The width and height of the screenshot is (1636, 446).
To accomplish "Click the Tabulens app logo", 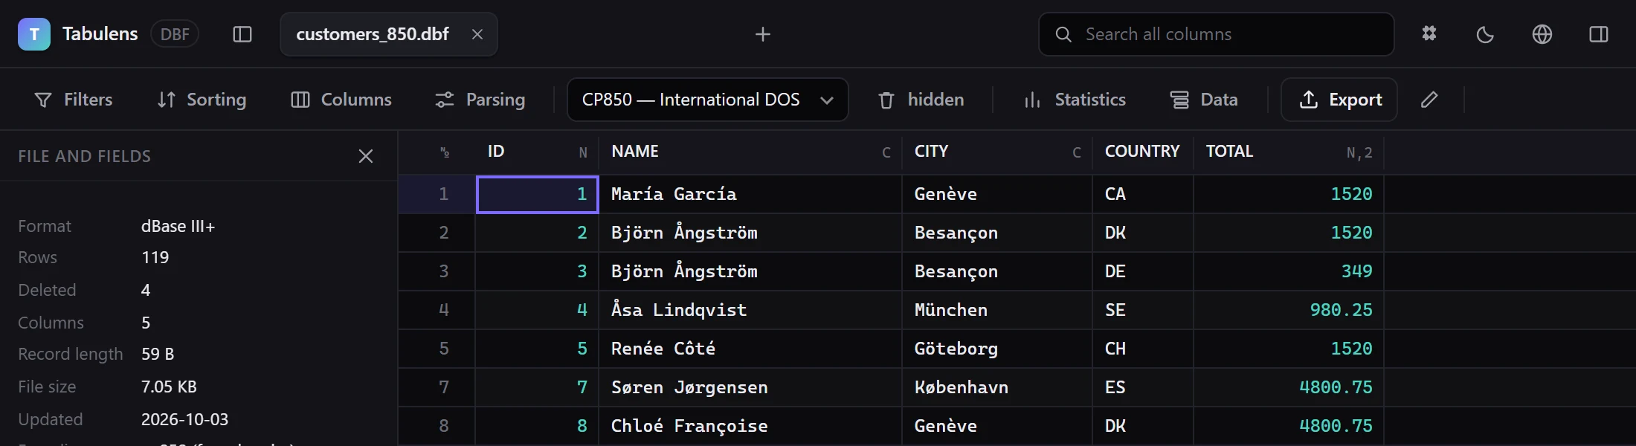I will (x=34, y=34).
